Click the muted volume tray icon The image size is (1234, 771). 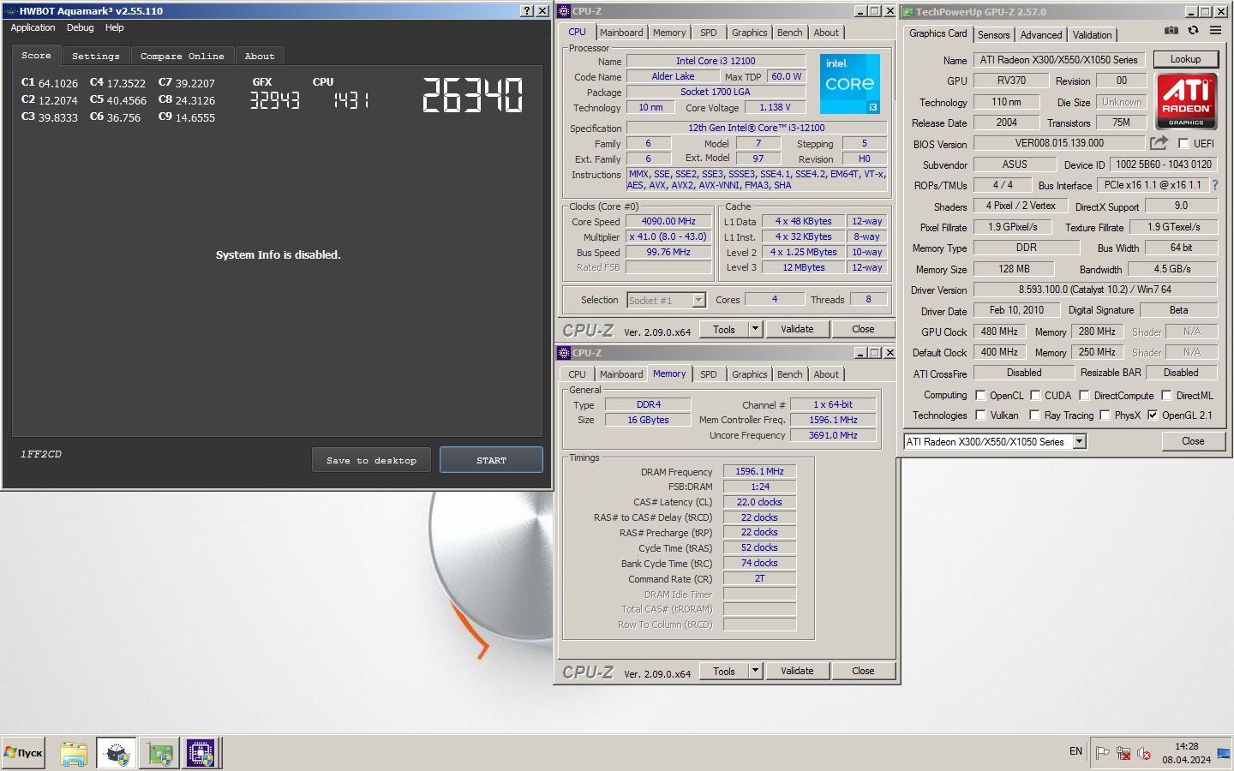click(x=1144, y=753)
